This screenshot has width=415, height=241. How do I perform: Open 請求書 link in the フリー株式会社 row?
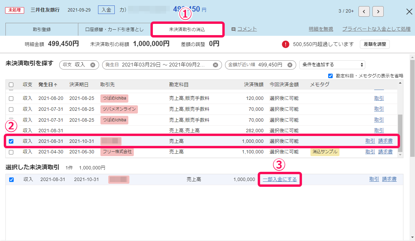pyautogui.click(x=385, y=152)
